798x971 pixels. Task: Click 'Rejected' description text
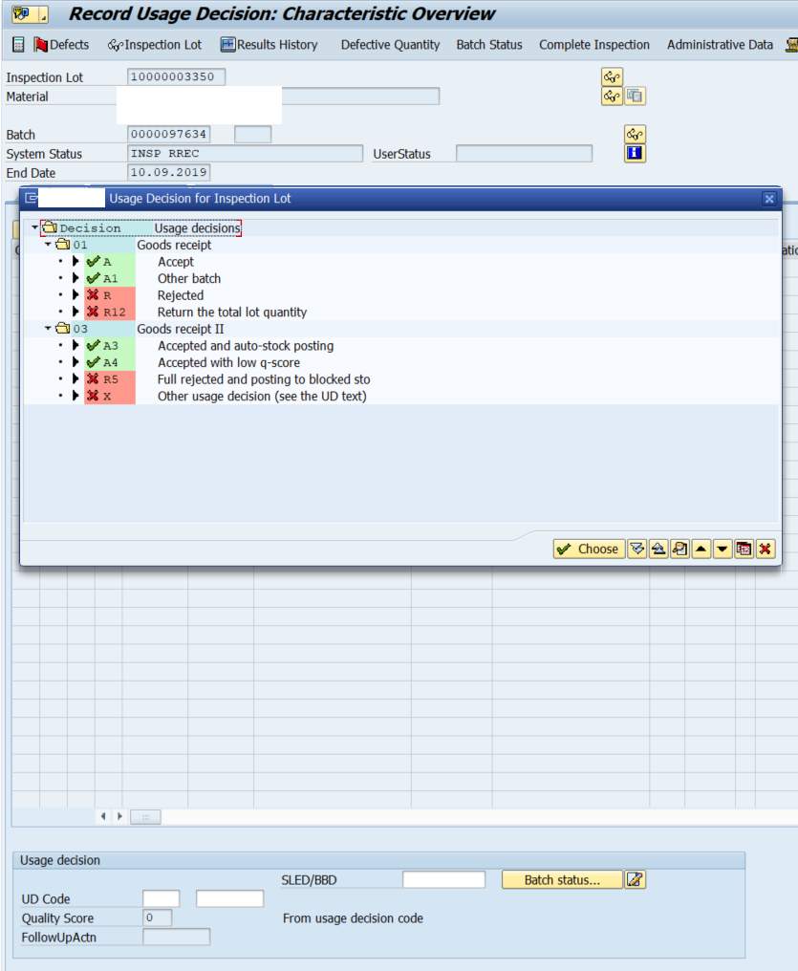(x=181, y=295)
